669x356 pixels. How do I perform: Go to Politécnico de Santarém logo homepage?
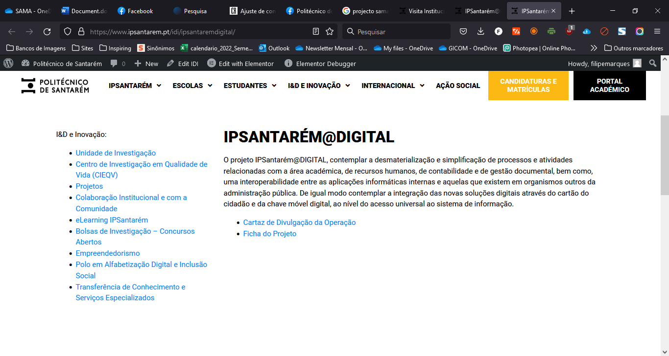55,86
